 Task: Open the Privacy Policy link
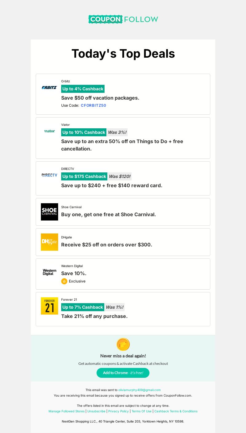[x=118, y=411]
